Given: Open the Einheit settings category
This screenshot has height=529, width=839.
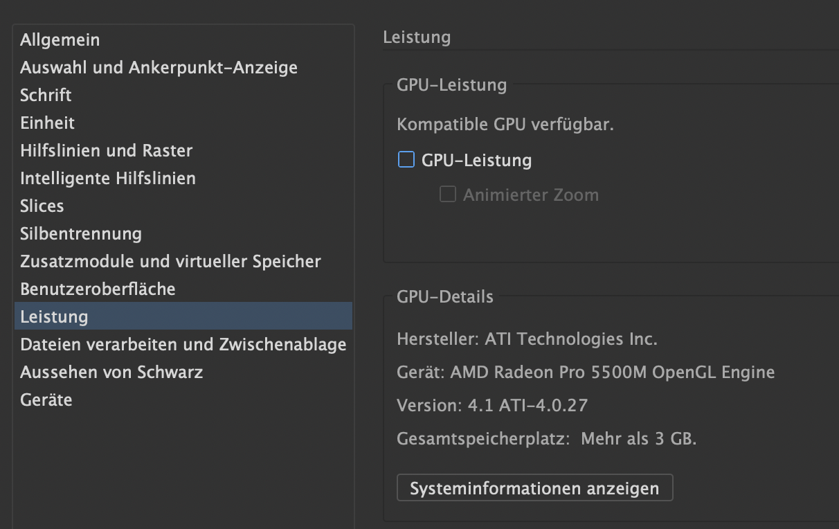Looking at the screenshot, I should (x=48, y=123).
